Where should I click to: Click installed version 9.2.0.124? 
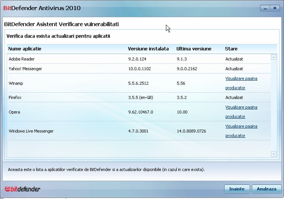click(137, 59)
